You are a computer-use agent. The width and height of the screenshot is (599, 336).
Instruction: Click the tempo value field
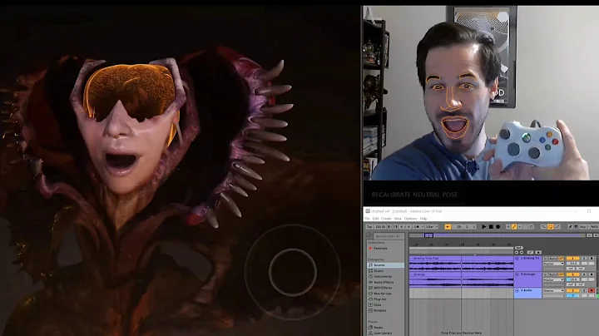(380, 227)
